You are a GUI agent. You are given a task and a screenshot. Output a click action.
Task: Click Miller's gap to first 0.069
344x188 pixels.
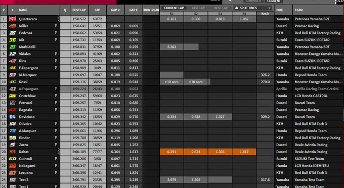tap(134, 26)
